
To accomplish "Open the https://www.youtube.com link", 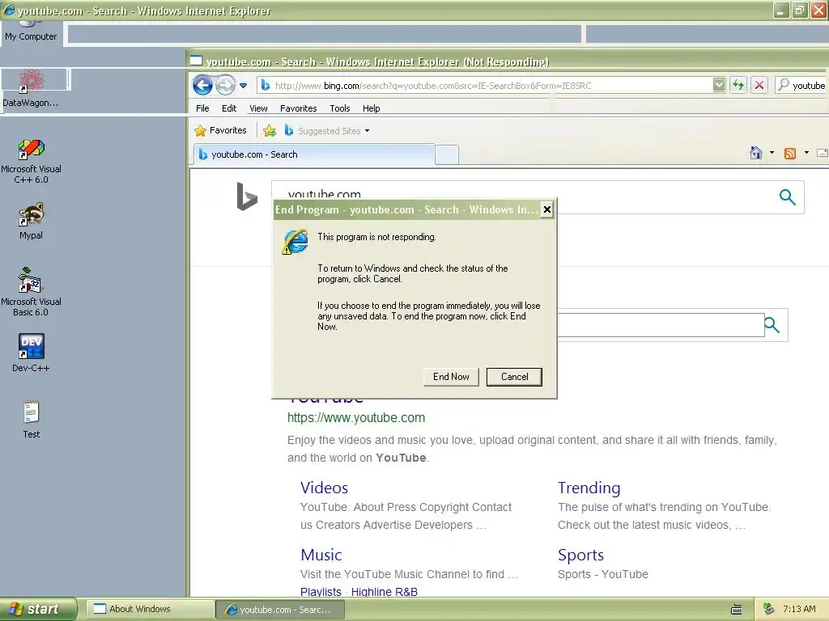I will (x=356, y=418).
